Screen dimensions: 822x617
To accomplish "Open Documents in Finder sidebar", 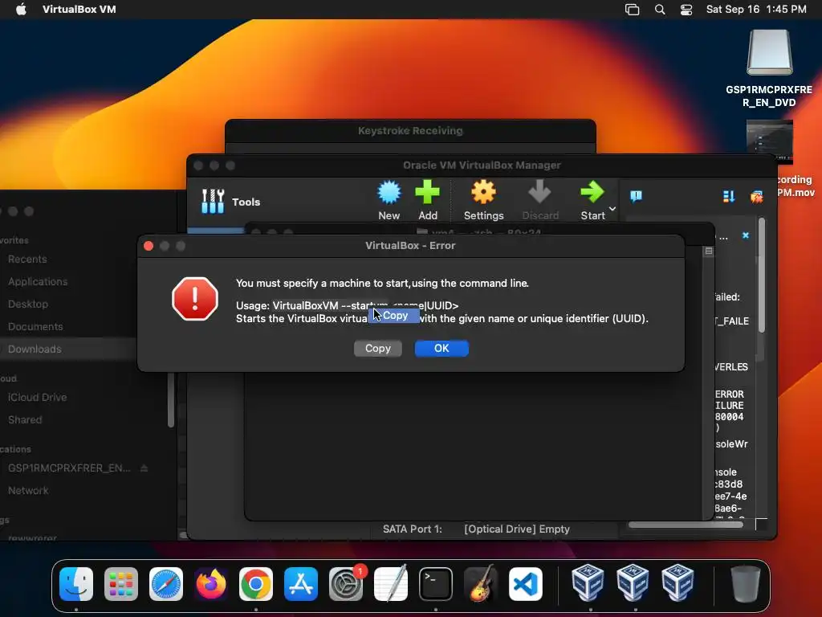I will pyautogui.click(x=35, y=327).
